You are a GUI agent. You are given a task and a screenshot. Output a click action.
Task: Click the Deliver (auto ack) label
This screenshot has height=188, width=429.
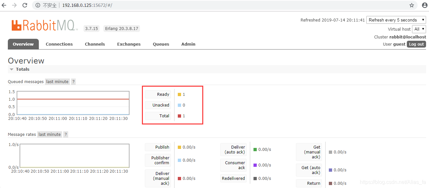(234, 150)
